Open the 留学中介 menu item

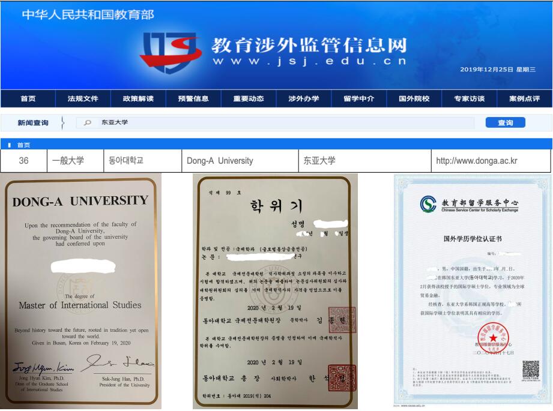point(359,98)
